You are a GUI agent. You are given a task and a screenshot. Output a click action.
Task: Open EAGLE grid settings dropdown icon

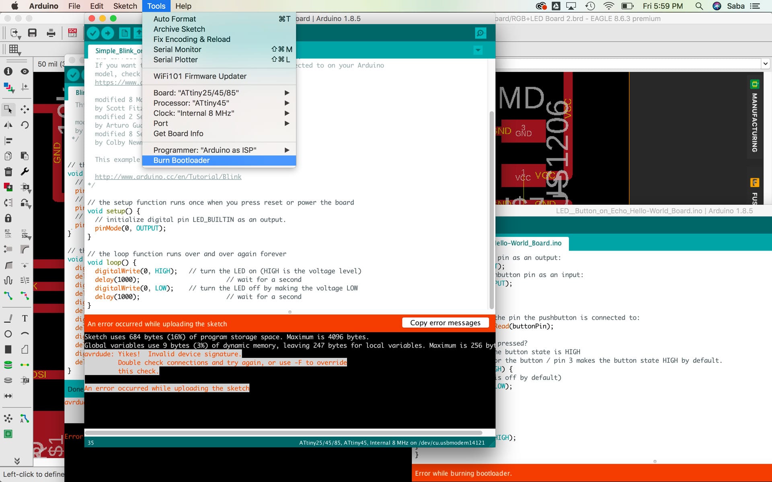coord(14,50)
